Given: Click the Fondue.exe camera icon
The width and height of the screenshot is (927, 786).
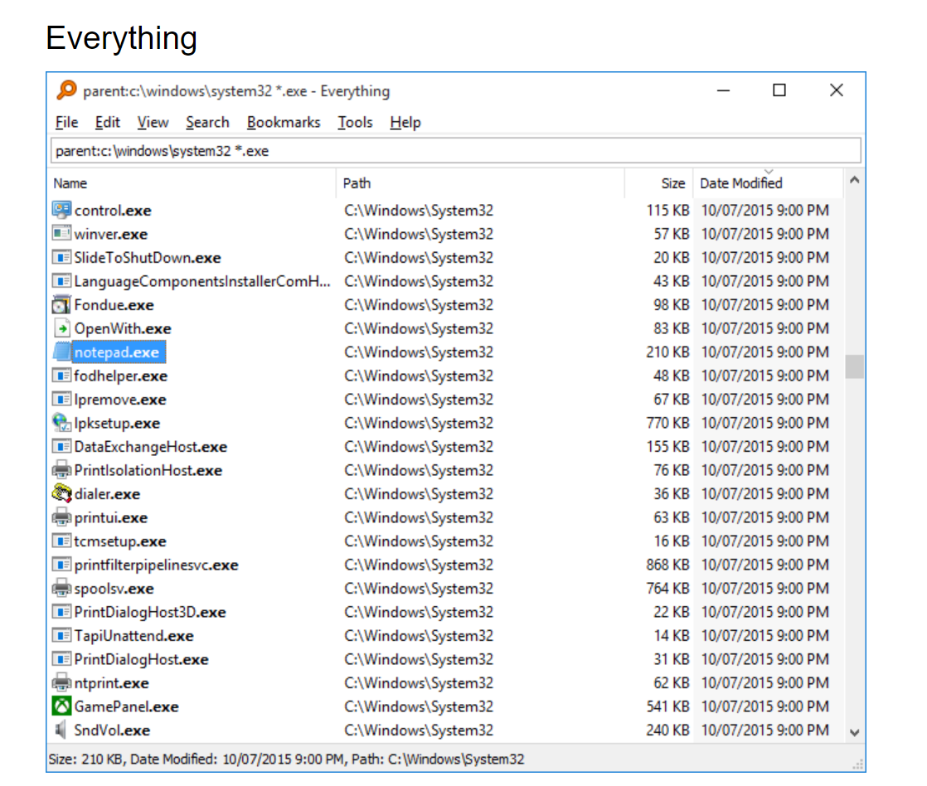Looking at the screenshot, I should point(61,304).
